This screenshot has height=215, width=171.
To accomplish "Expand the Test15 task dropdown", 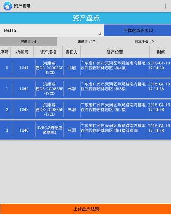I will 51,30.
